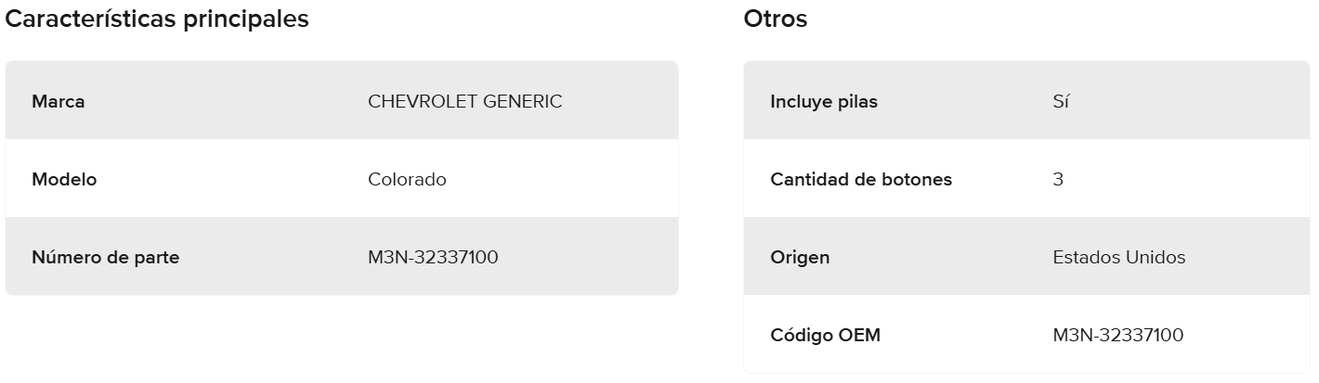Select the Modelo label

click(64, 179)
